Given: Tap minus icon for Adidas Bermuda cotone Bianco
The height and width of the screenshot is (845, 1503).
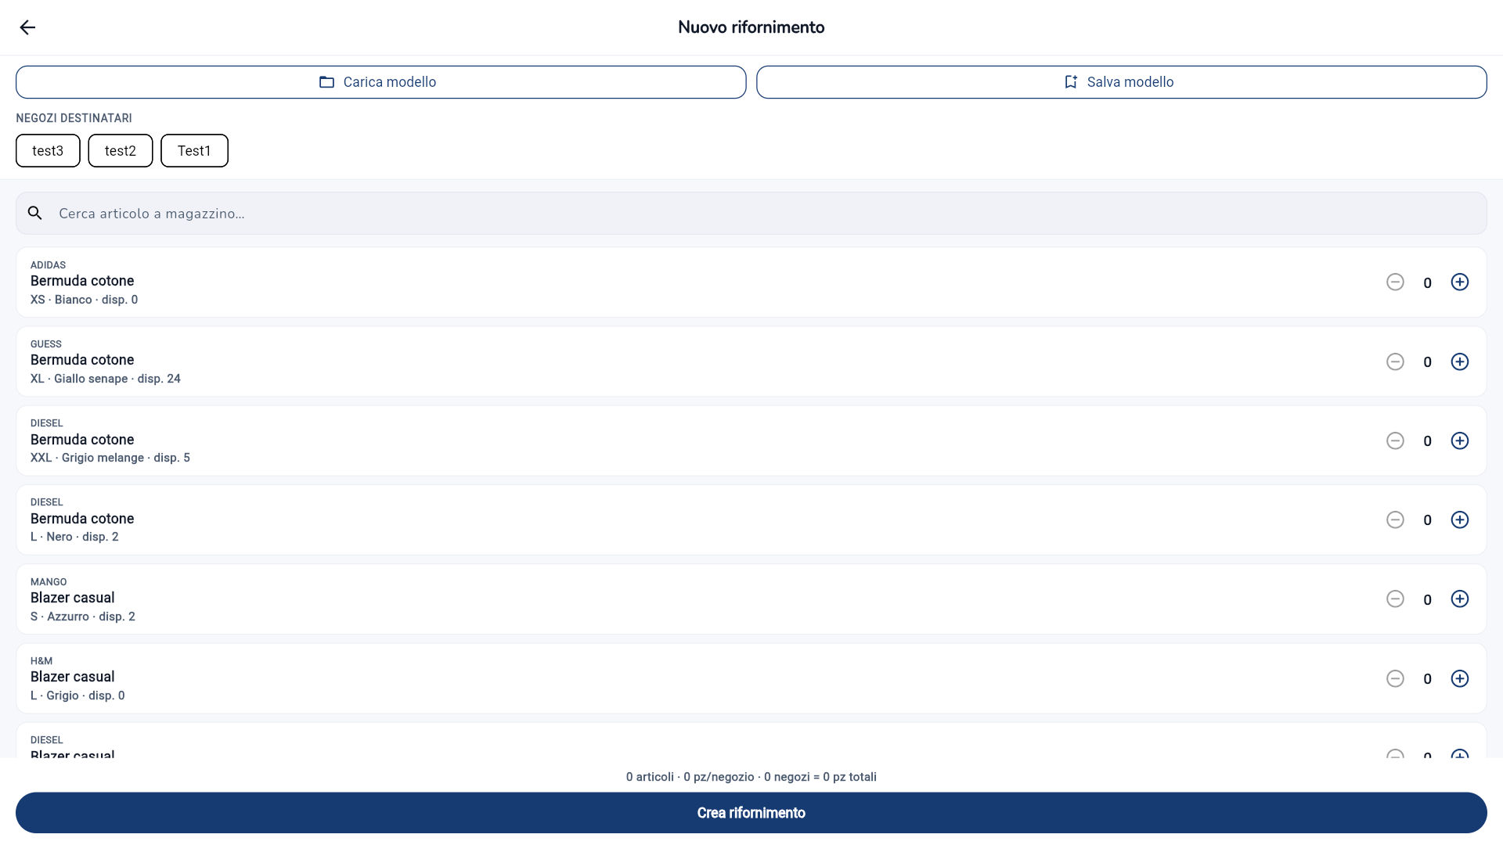Looking at the screenshot, I should coord(1395,282).
